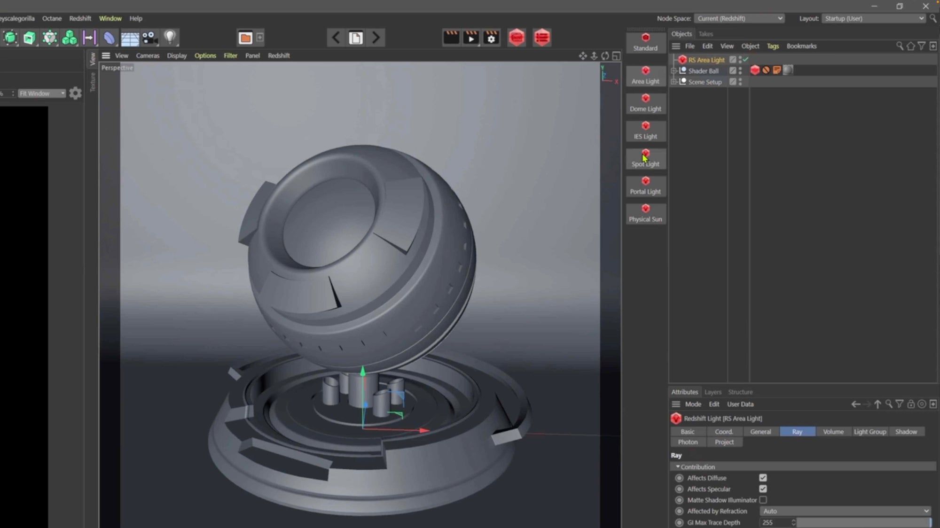This screenshot has width=940, height=528.
Task: Create an IES Light
Action: click(x=645, y=130)
